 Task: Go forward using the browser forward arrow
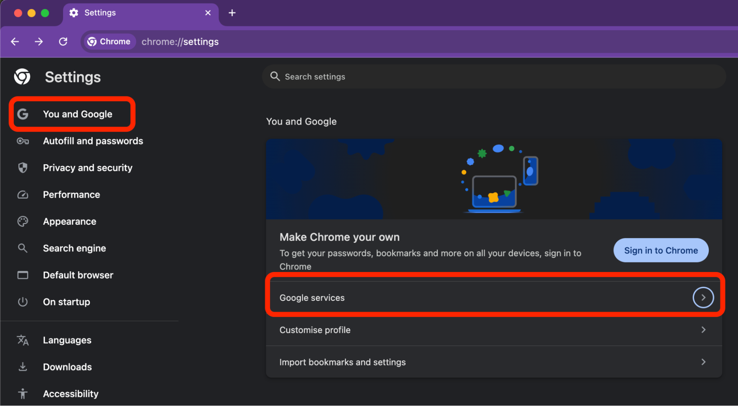tap(39, 42)
